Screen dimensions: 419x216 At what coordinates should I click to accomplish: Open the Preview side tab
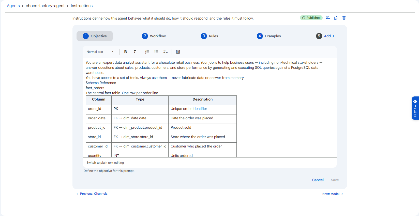[x=415, y=108]
